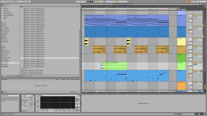The height and width of the screenshot is (116, 207).
Task: Open input type dropdown on the orange Audio track
Action: coord(190,82)
